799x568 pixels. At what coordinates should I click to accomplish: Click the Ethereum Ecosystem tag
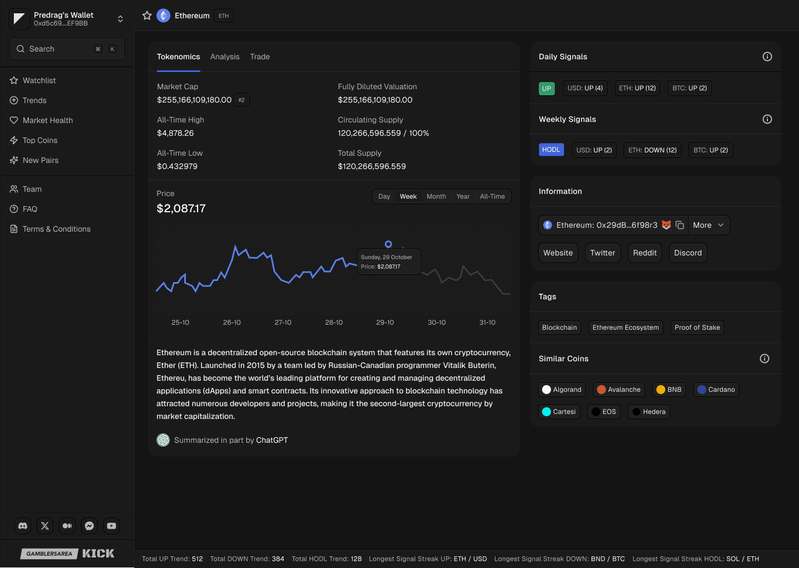coord(625,328)
